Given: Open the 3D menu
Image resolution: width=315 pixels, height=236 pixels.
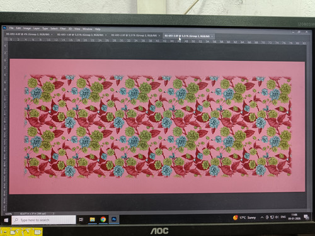Looking at the screenshot, I should pyautogui.click(x=70, y=28).
